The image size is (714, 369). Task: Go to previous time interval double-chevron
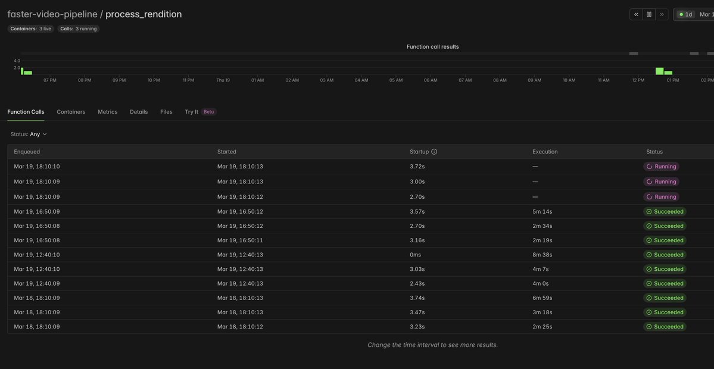[636, 14]
